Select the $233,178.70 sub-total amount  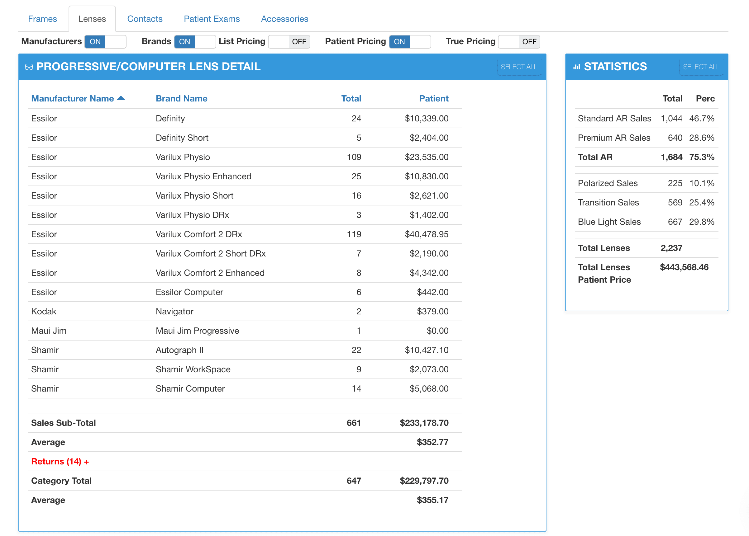click(x=424, y=423)
